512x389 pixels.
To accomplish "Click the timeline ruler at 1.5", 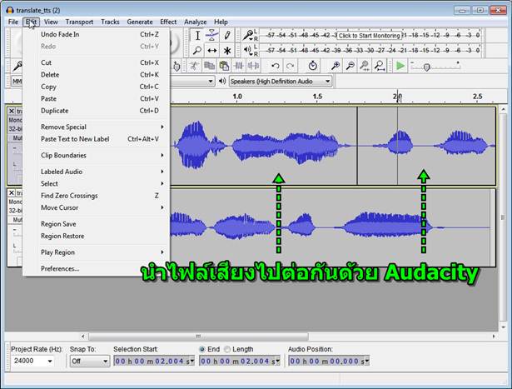I will (317, 97).
